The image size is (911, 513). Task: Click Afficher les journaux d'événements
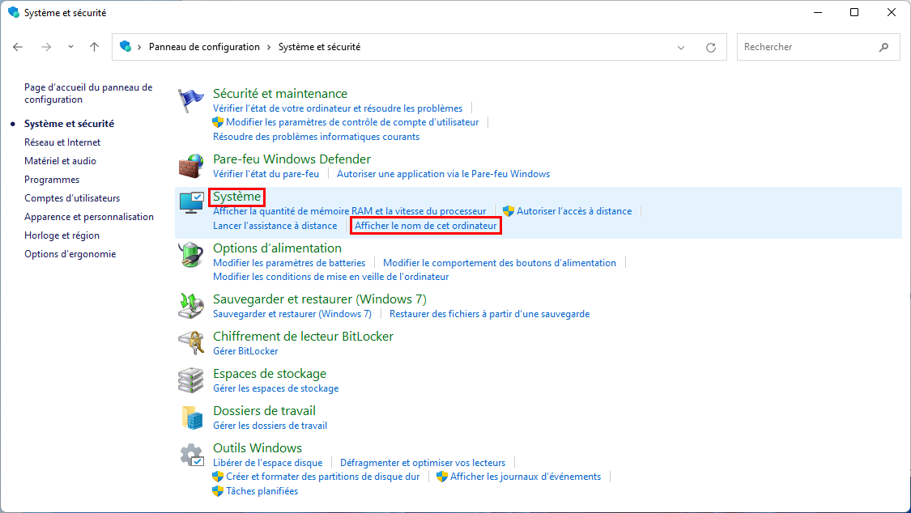pyautogui.click(x=526, y=477)
